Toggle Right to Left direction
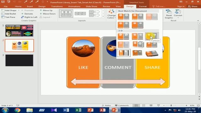 29,17
